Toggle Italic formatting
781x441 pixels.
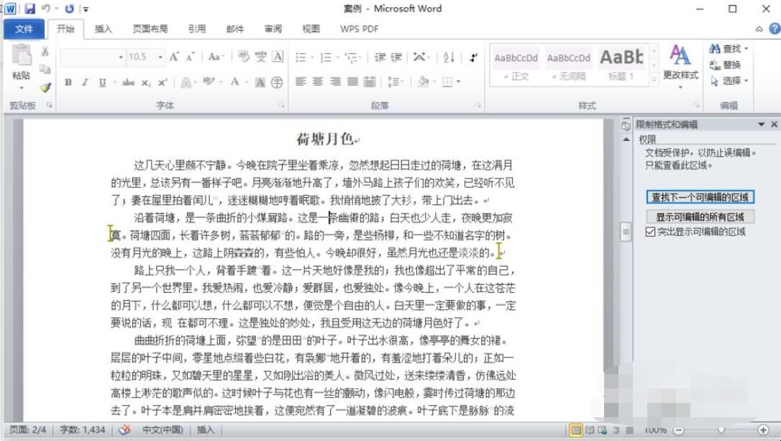(85, 83)
